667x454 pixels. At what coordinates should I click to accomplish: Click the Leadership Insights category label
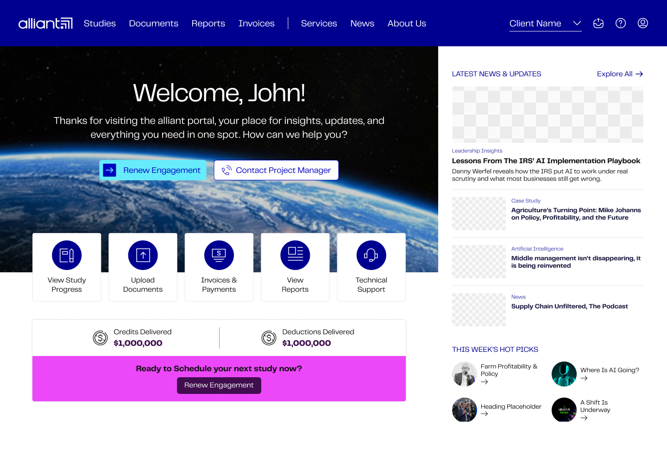coord(477,151)
